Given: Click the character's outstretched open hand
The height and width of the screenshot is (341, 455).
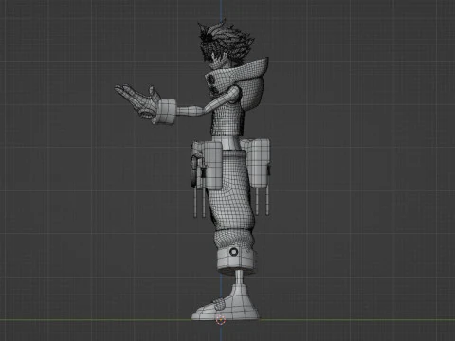Looking at the screenshot, I should [137, 100].
